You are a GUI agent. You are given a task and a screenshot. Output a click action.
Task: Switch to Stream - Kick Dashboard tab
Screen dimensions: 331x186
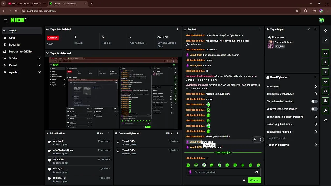(x=68, y=4)
